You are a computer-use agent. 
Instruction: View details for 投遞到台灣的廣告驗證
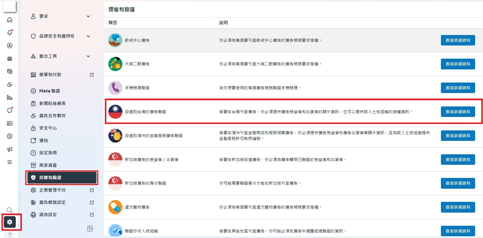[x=458, y=112]
